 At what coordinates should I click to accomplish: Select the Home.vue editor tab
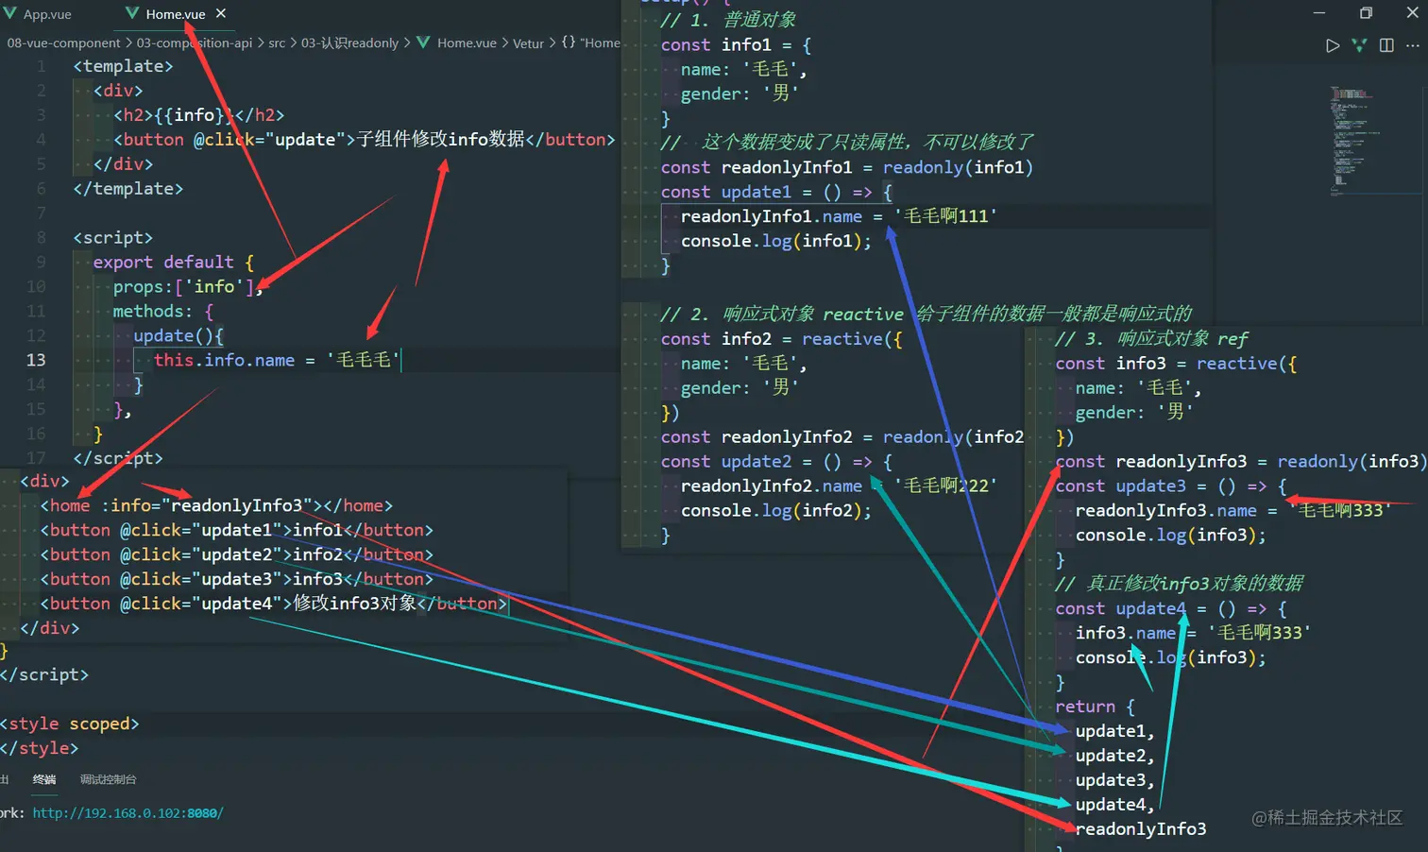[176, 14]
